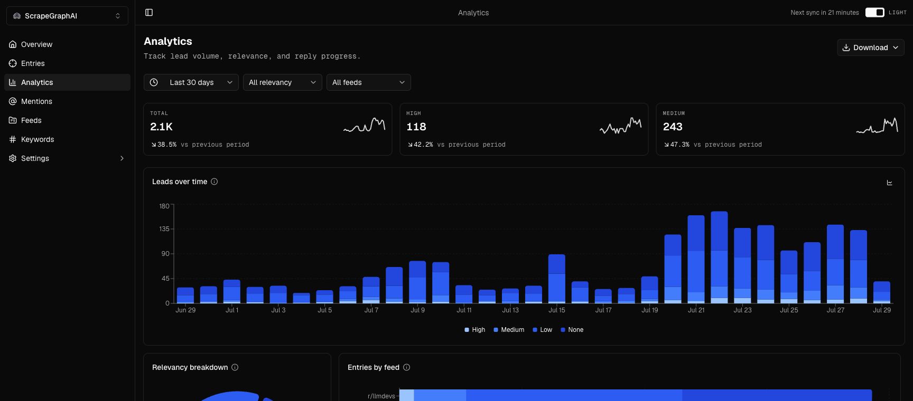The height and width of the screenshot is (401, 913).
Task: Click the Relevancy breakdown info icon
Action: [x=235, y=367]
